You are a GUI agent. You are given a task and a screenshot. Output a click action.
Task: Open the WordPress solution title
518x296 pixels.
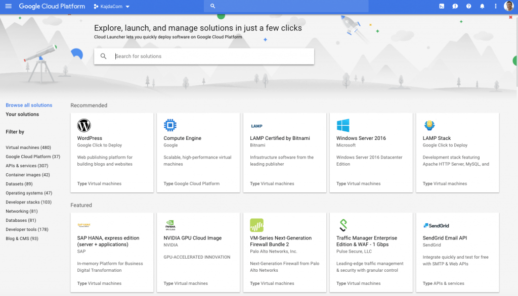tap(90, 138)
